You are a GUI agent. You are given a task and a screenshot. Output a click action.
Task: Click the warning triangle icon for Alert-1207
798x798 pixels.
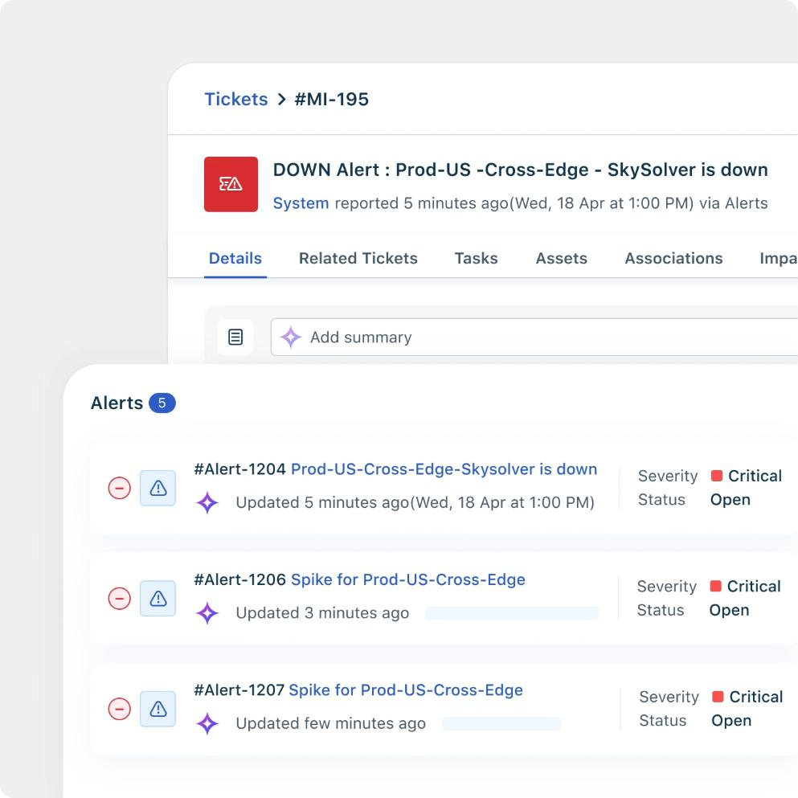point(158,709)
